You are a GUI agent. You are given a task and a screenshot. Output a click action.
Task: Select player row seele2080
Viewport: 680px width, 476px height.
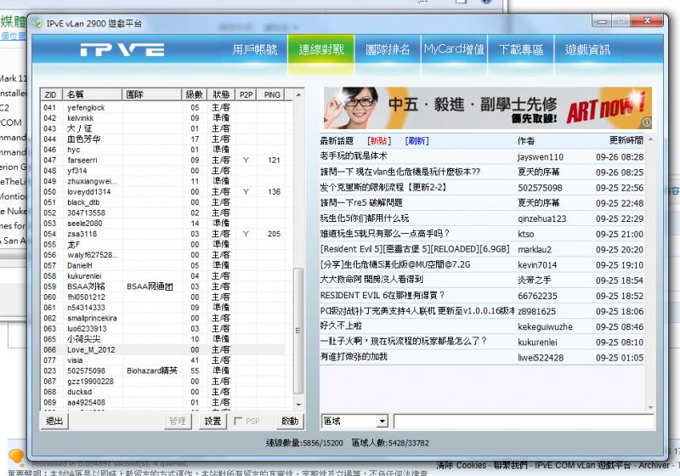[x=163, y=224]
